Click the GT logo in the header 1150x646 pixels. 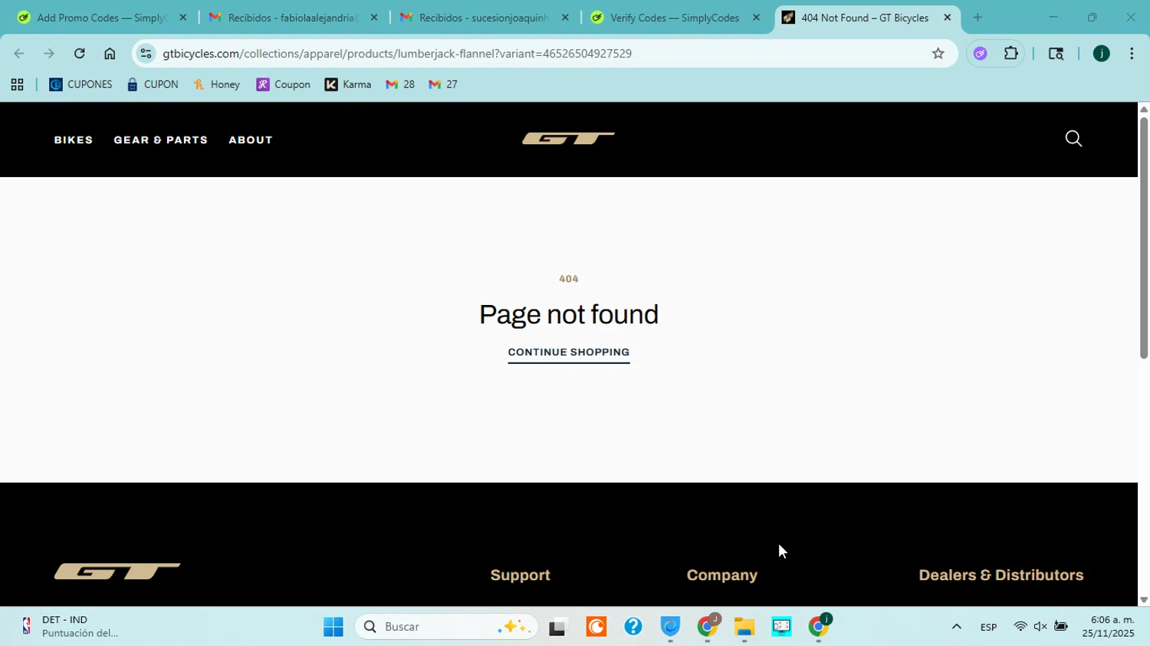[568, 139]
